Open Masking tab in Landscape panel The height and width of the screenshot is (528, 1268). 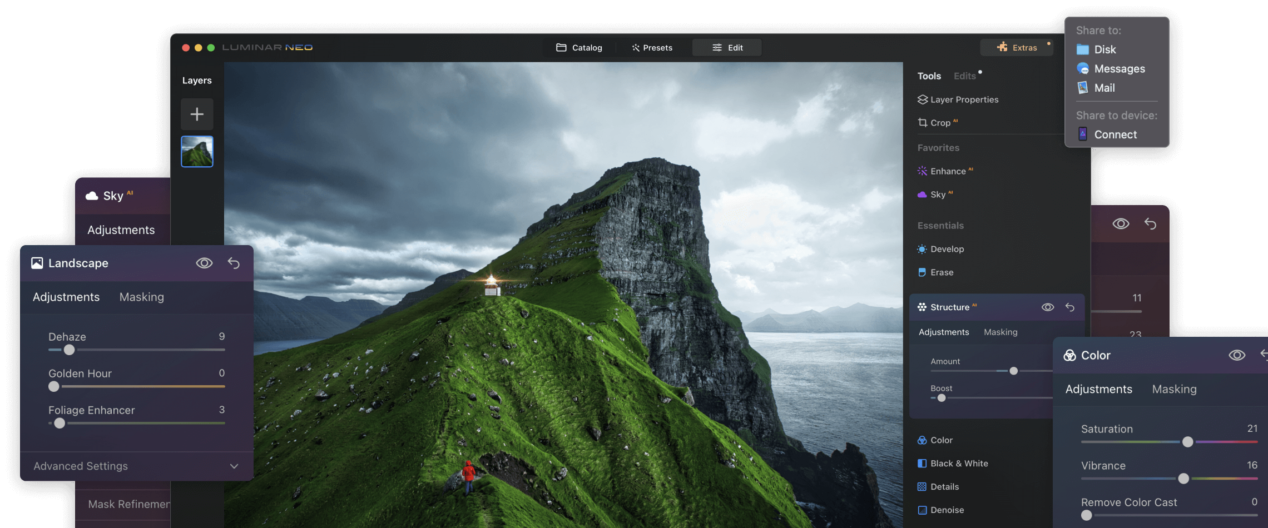pos(141,297)
